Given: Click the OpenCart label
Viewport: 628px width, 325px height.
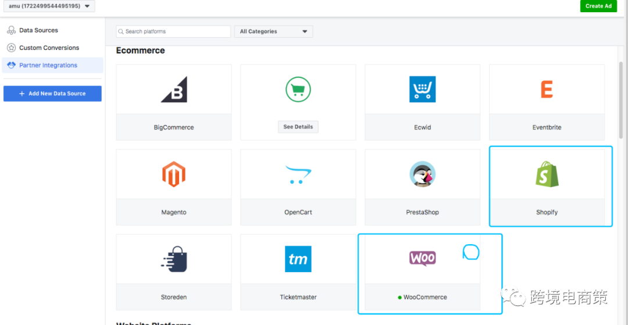Looking at the screenshot, I should (x=298, y=212).
